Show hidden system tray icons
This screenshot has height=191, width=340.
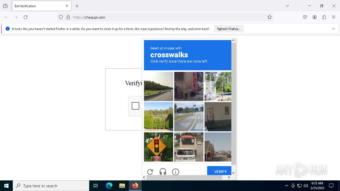286,186
